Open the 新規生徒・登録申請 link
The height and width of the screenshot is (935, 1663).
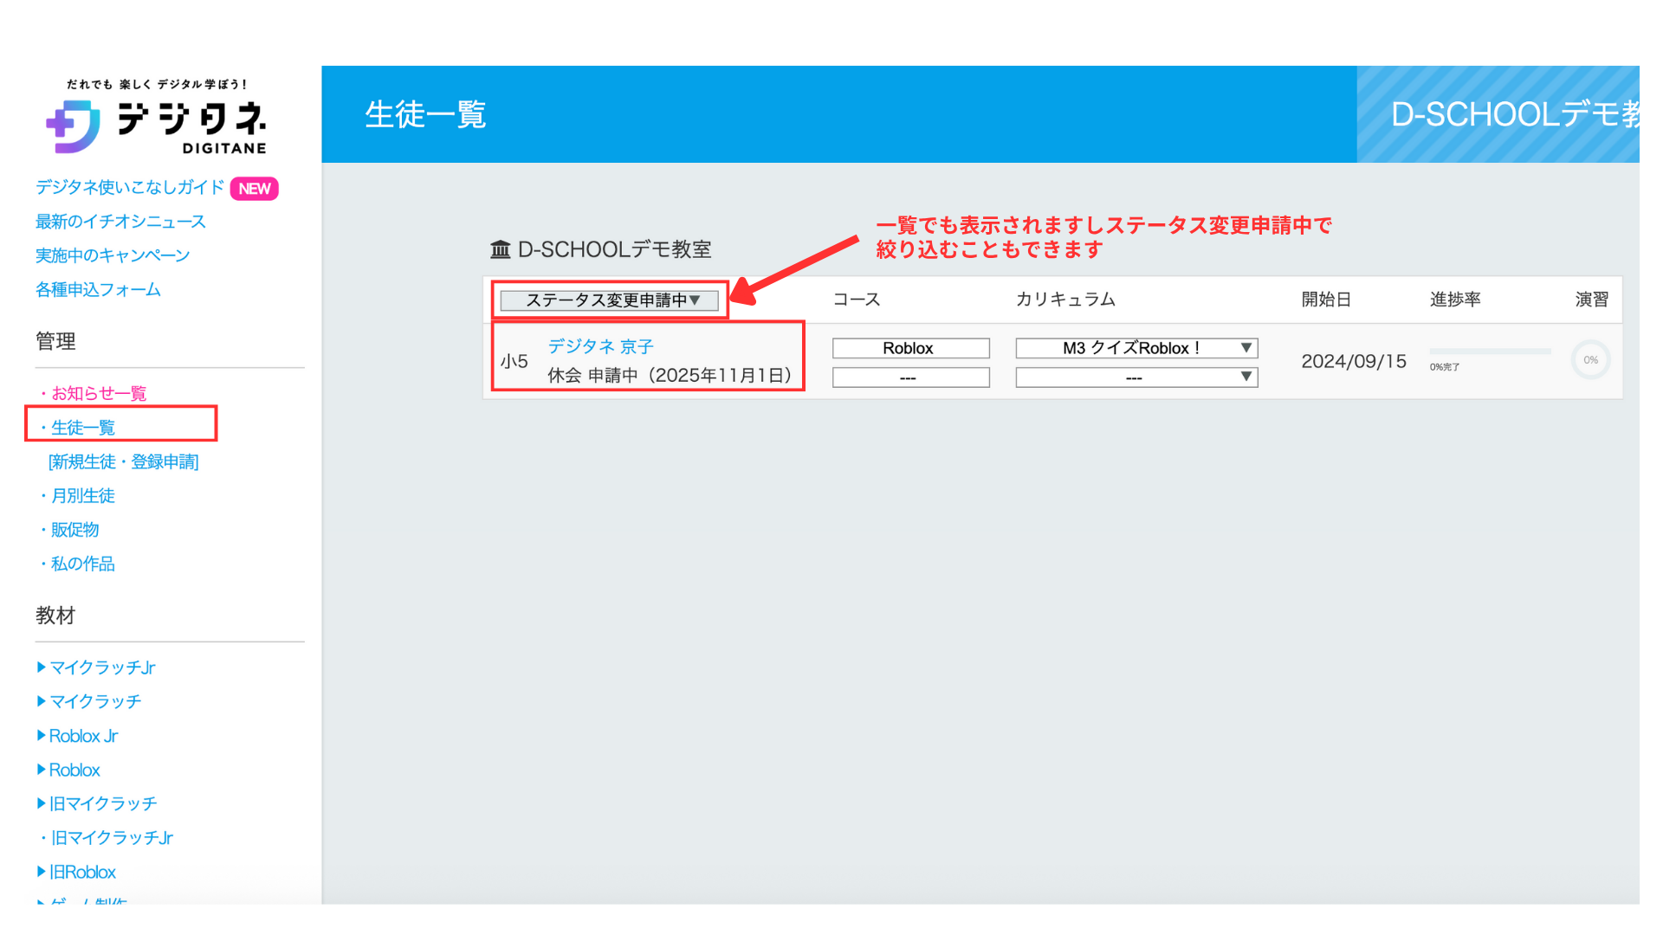pos(123,461)
